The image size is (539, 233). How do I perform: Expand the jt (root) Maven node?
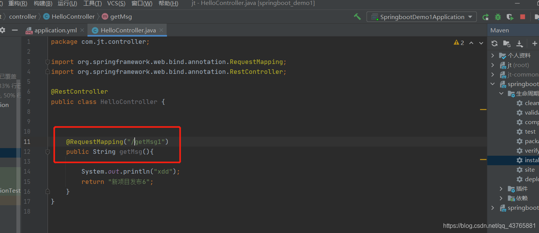coord(493,65)
